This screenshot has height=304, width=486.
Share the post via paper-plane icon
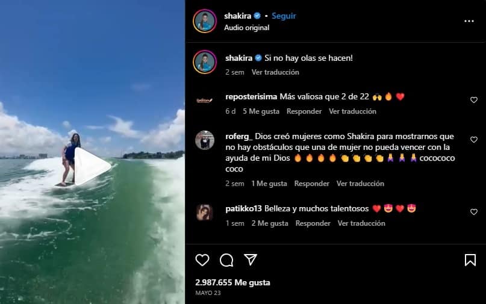251,259
